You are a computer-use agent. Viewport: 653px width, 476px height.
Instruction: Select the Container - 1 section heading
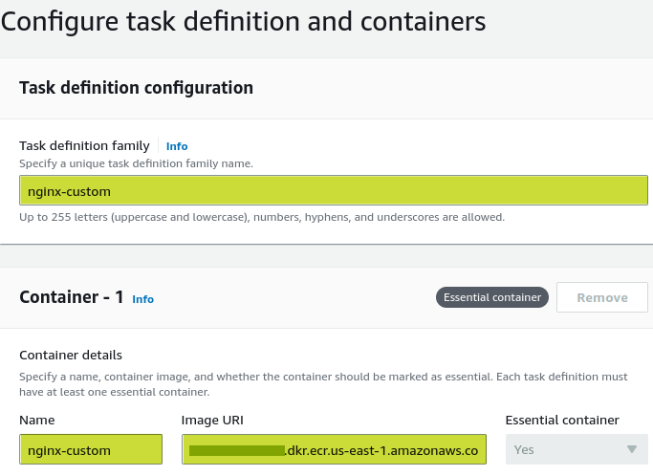(x=72, y=297)
